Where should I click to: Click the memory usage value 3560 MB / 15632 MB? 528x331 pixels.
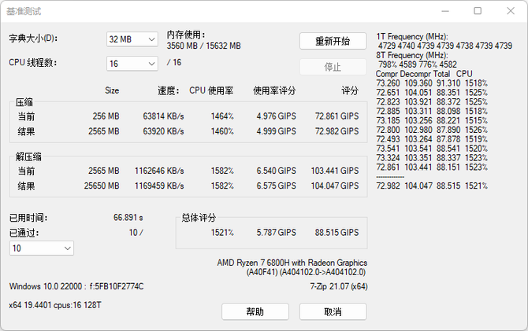[x=203, y=46]
